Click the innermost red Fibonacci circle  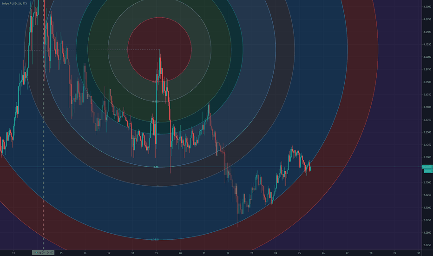(x=159, y=49)
